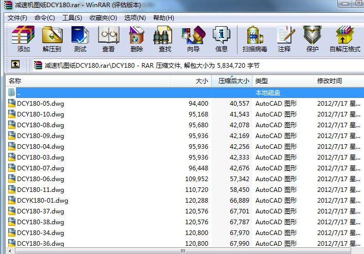Image resolution: width=364 pixels, height=254 pixels.
Task: Click packed size value 41,543
Action: point(240,114)
